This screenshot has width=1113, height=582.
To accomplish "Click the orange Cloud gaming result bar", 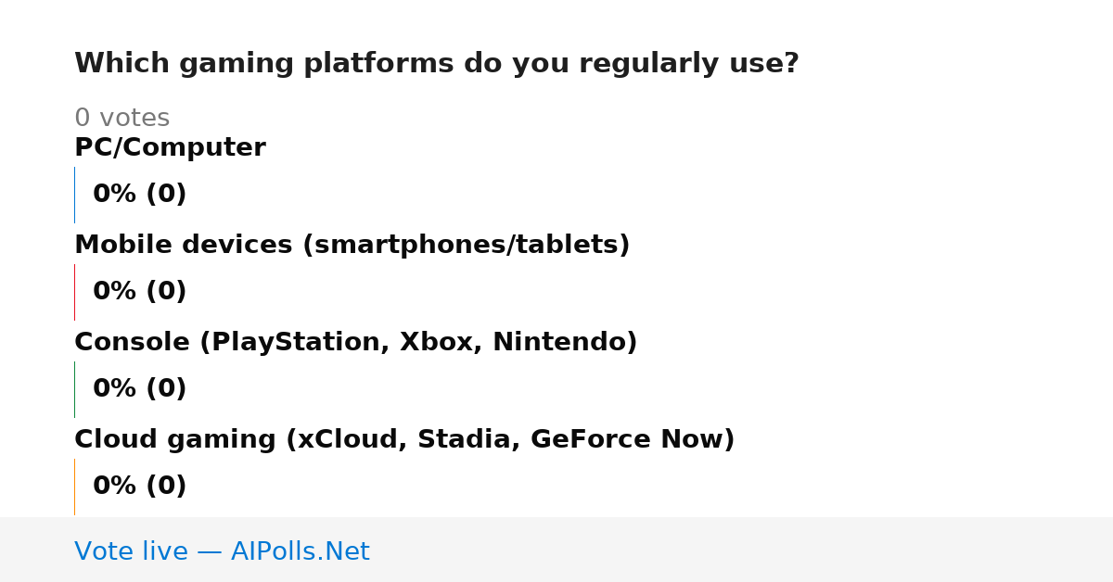I will pos(74,487).
